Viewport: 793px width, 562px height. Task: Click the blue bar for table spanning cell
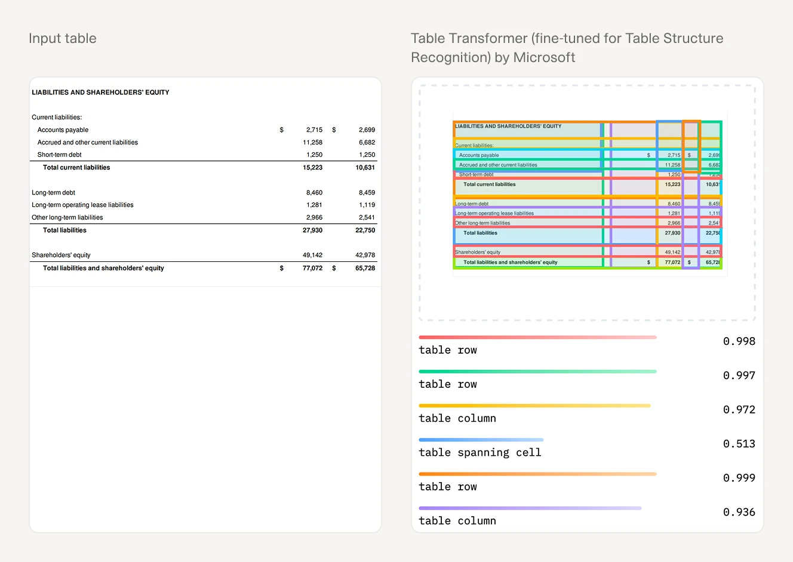point(481,440)
